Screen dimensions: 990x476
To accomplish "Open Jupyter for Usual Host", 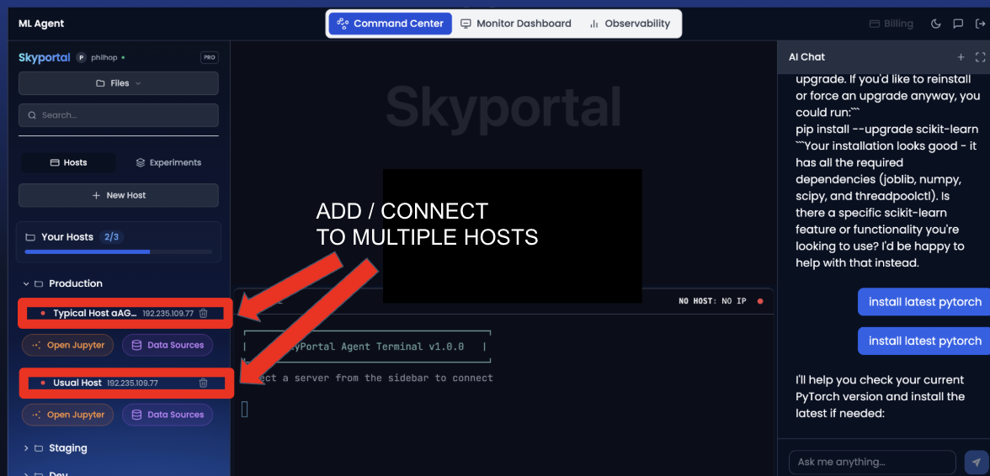I will tap(67, 415).
